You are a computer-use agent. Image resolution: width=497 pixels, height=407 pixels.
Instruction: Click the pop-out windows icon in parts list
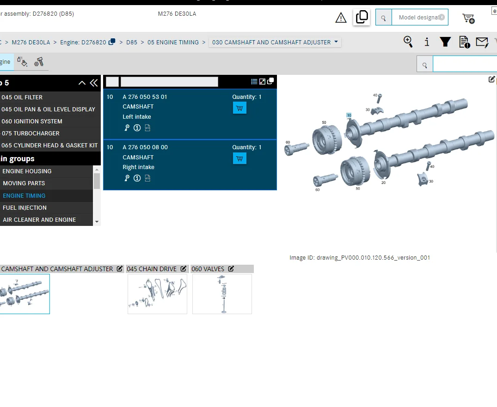point(270,81)
